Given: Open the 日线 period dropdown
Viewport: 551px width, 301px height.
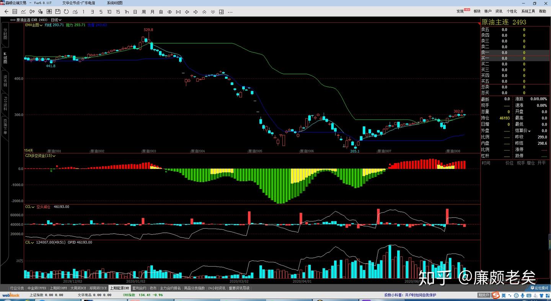Looking at the screenshot, I should [x=56, y=20].
